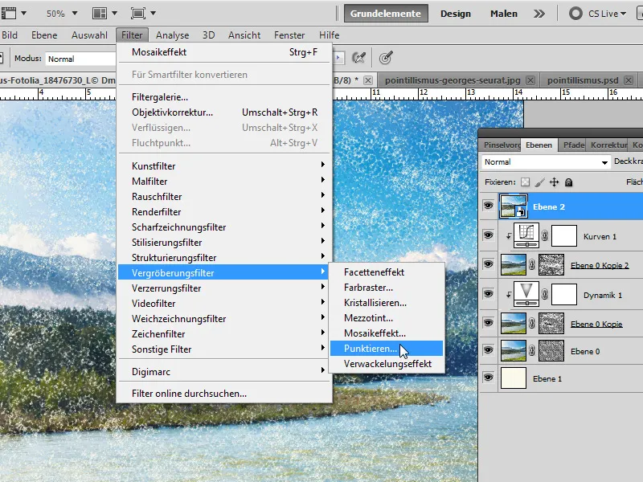The image size is (643, 482).
Task: Lock position move-arrows icon
Action: [554, 182]
